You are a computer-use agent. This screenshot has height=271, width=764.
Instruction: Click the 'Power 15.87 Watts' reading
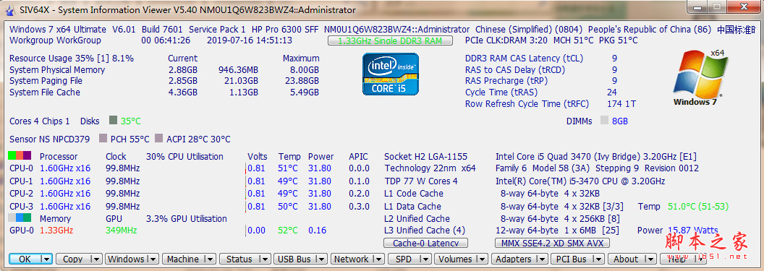(678, 230)
